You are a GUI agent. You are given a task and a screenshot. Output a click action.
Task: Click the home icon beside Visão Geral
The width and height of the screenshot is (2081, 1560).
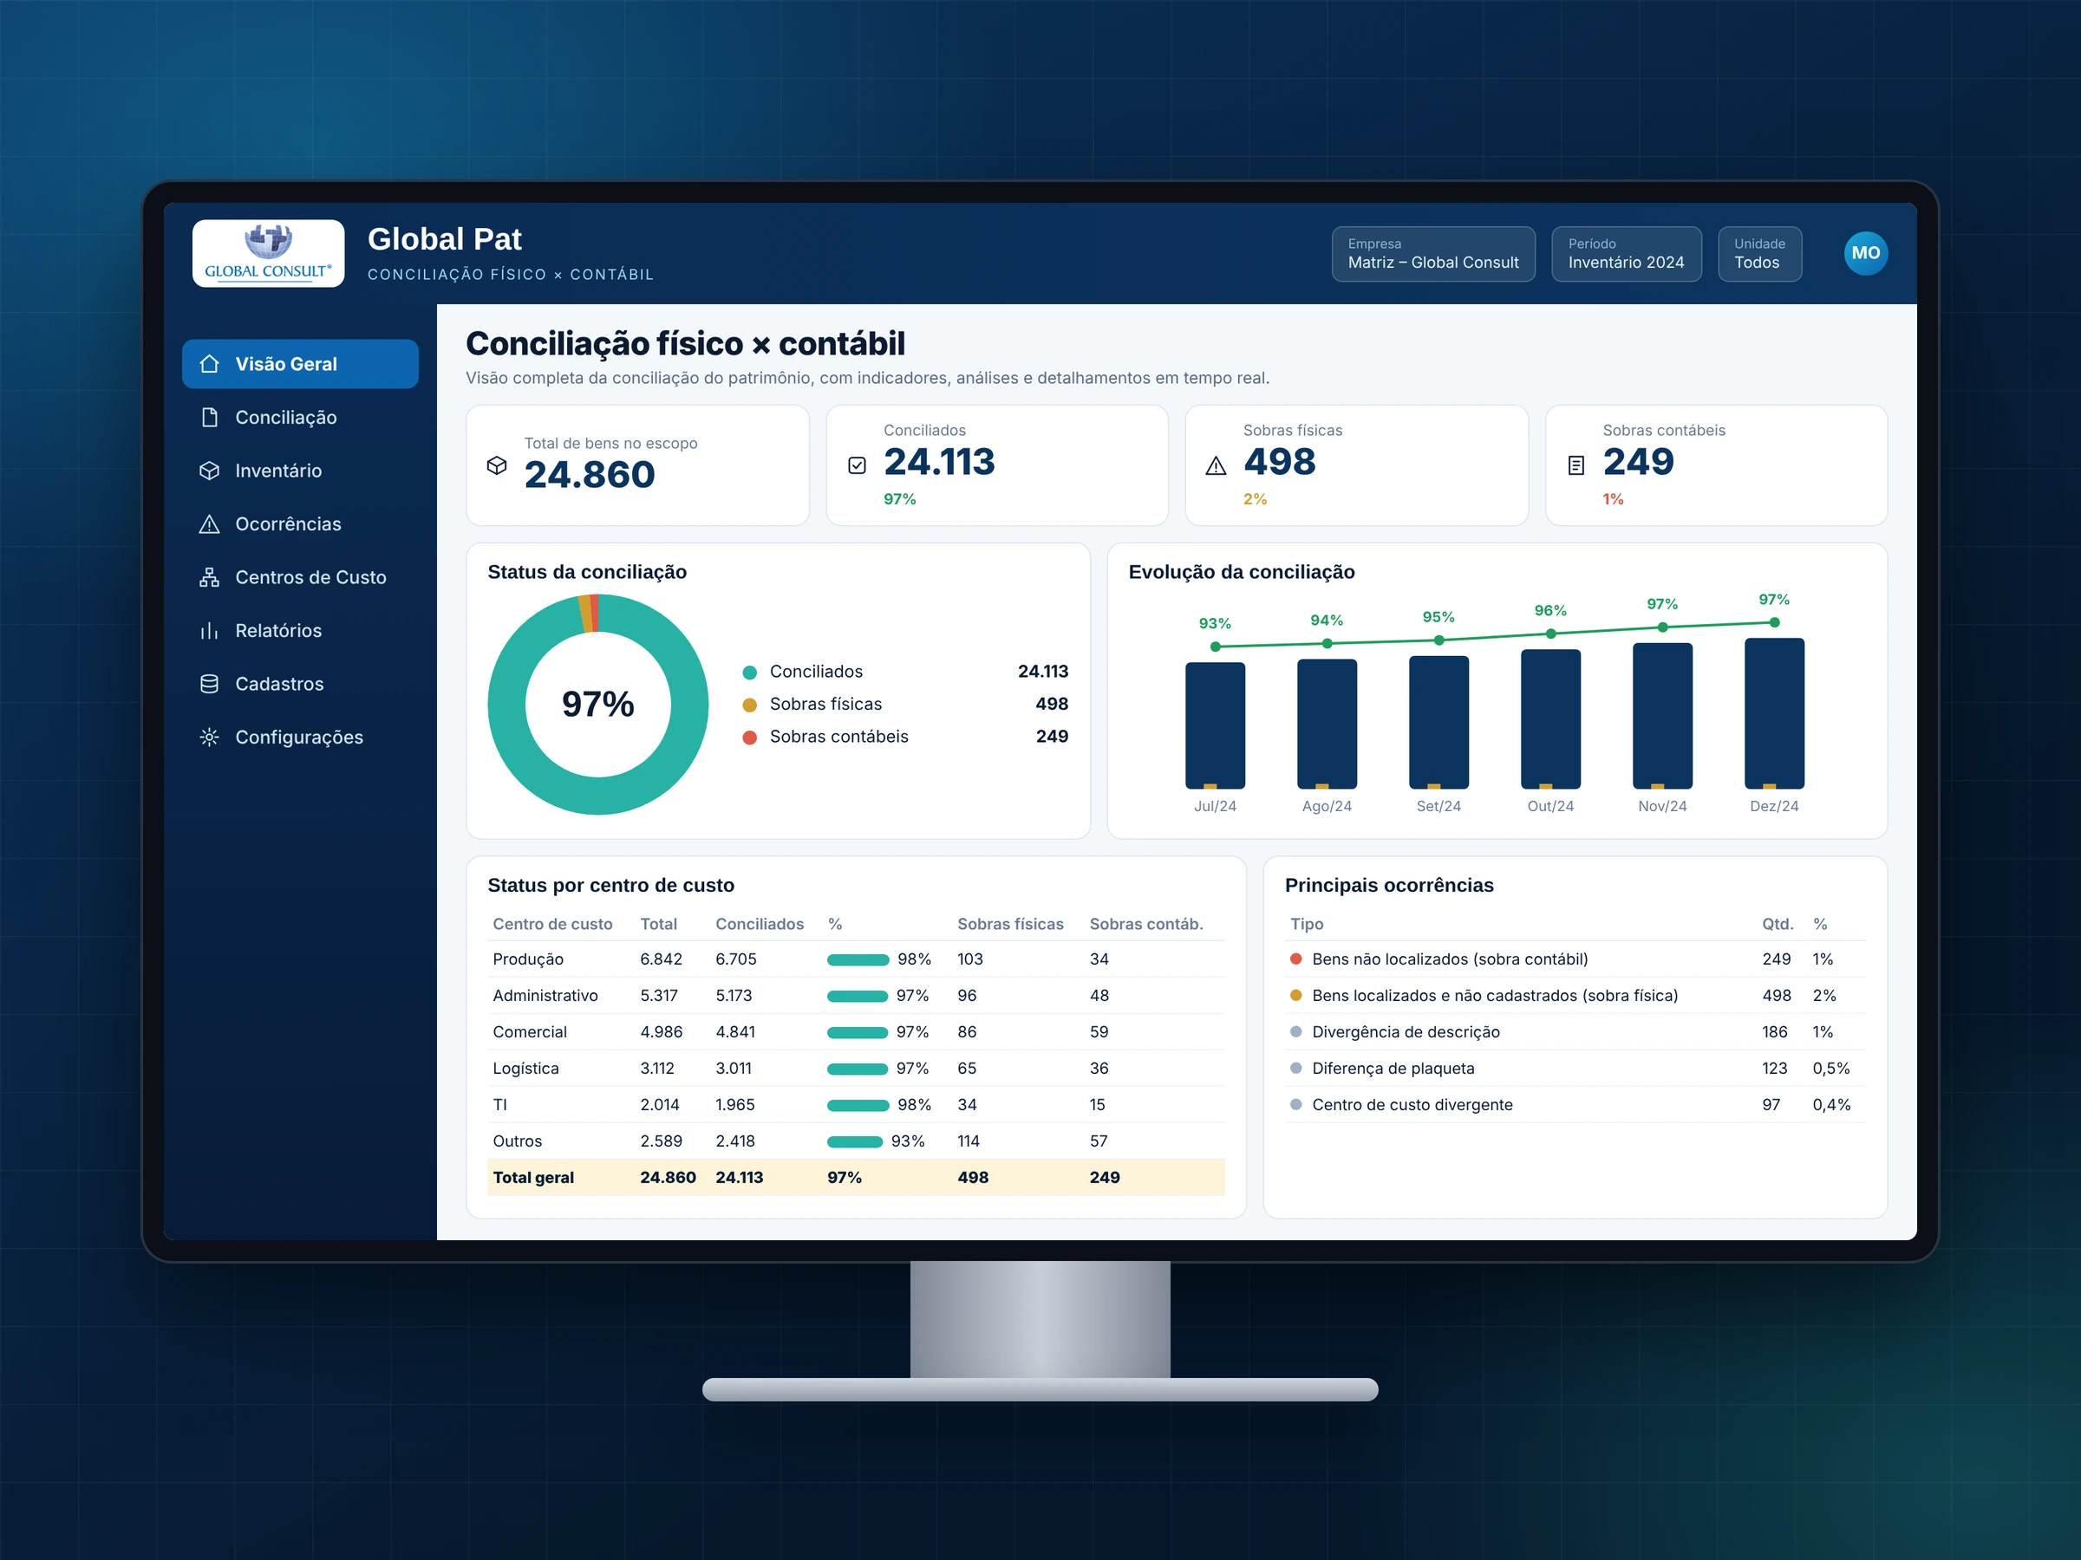pyautogui.click(x=209, y=364)
